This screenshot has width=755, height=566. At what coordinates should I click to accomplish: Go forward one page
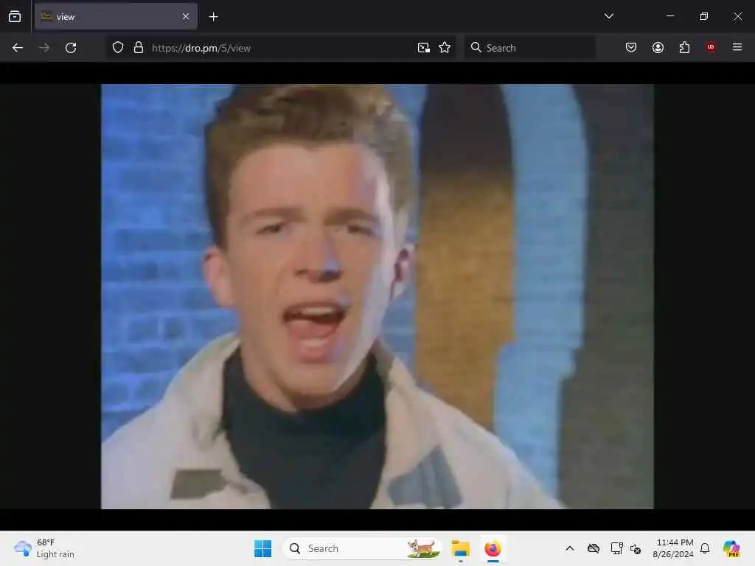point(44,48)
